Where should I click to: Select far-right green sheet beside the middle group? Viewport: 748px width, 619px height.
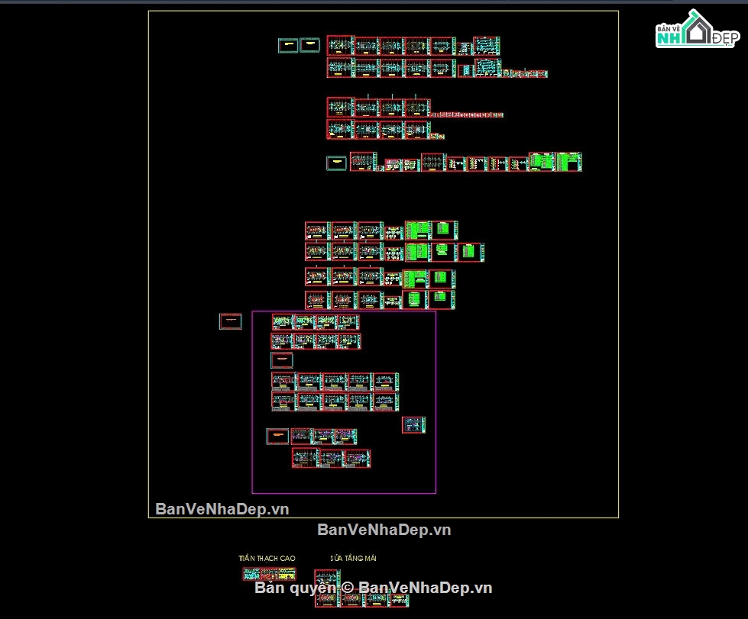(x=470, y=252)
